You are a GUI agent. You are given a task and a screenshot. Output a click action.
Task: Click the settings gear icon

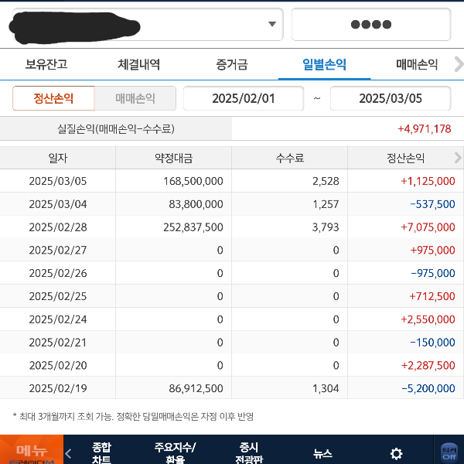(x=396, y=453)
